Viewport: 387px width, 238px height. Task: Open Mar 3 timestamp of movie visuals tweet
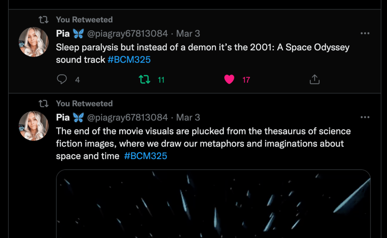coord(188,117)
